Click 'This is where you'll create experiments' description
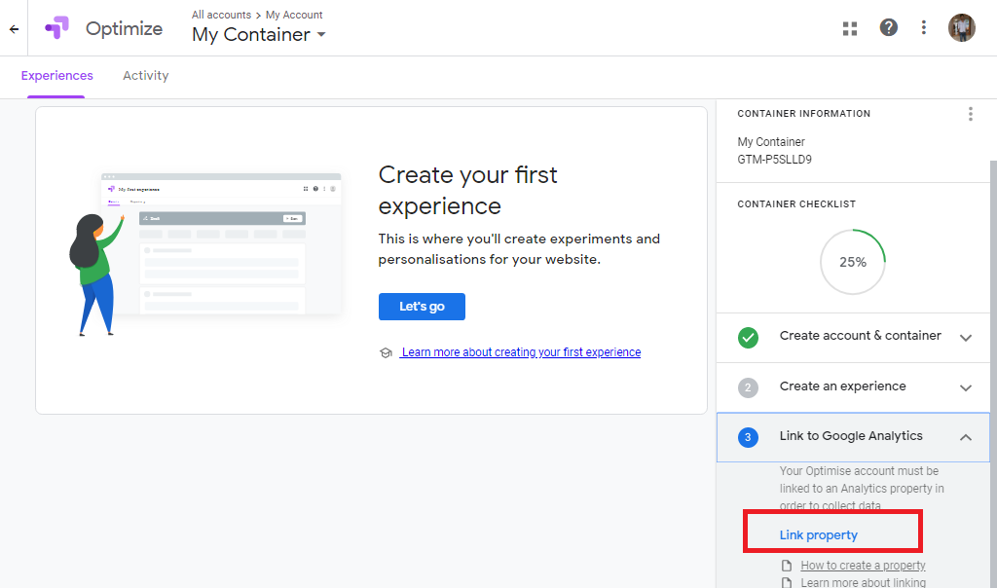 (519, 249)
